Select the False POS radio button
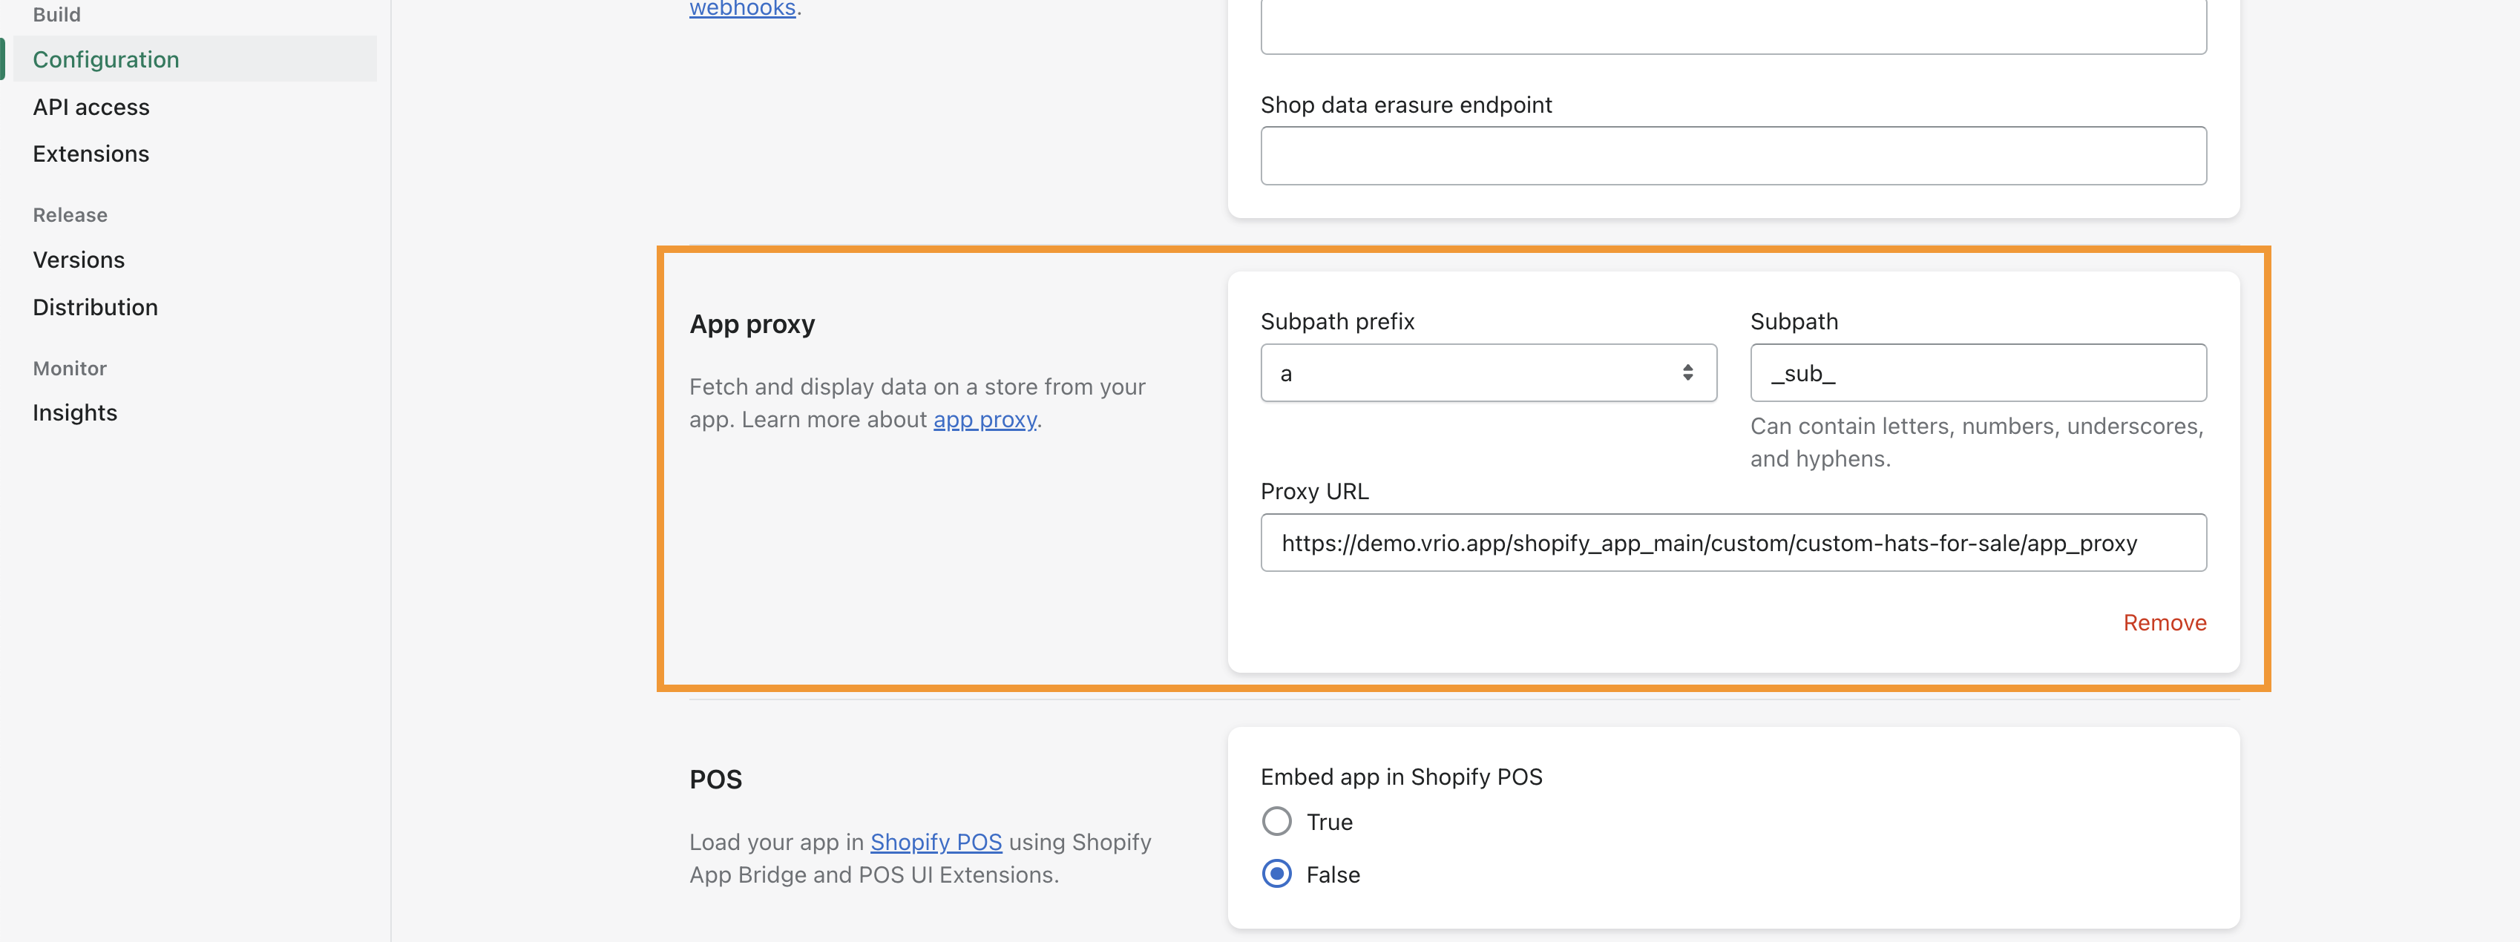The height and width of the screenshot is (942, 2520). pos(1276,874)
